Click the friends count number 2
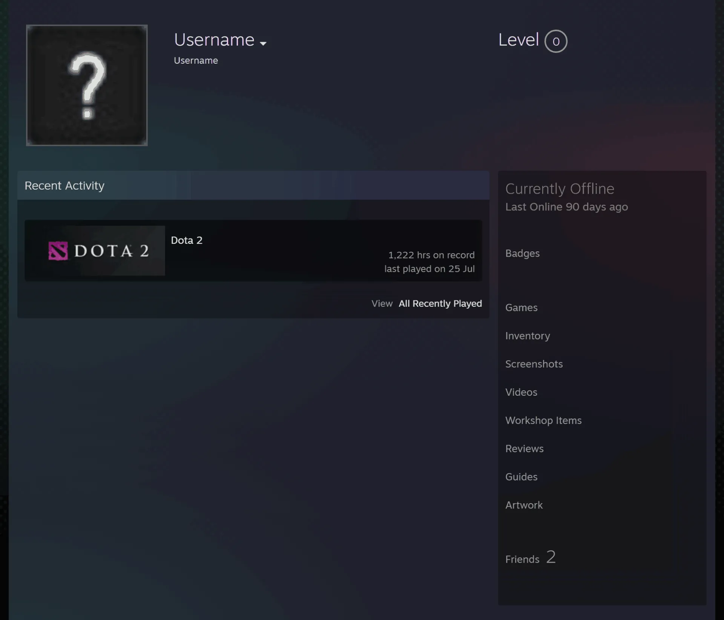724x620 pixels. 551,557
